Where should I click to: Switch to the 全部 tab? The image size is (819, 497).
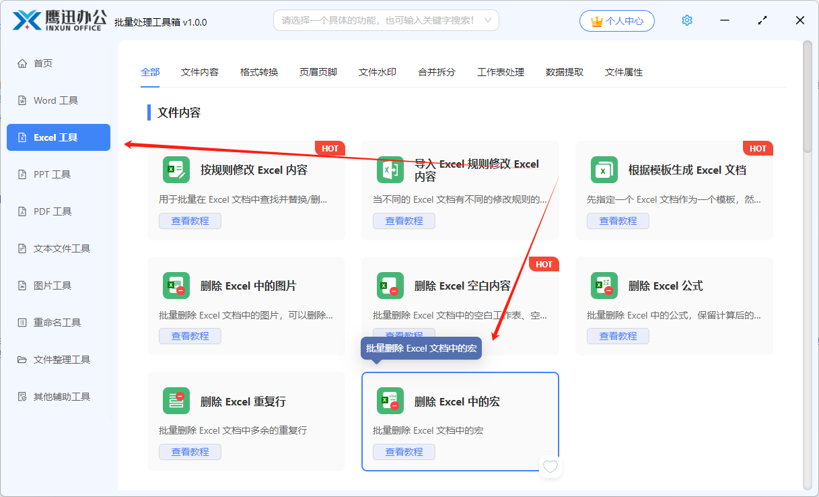[x=150, y=72]
